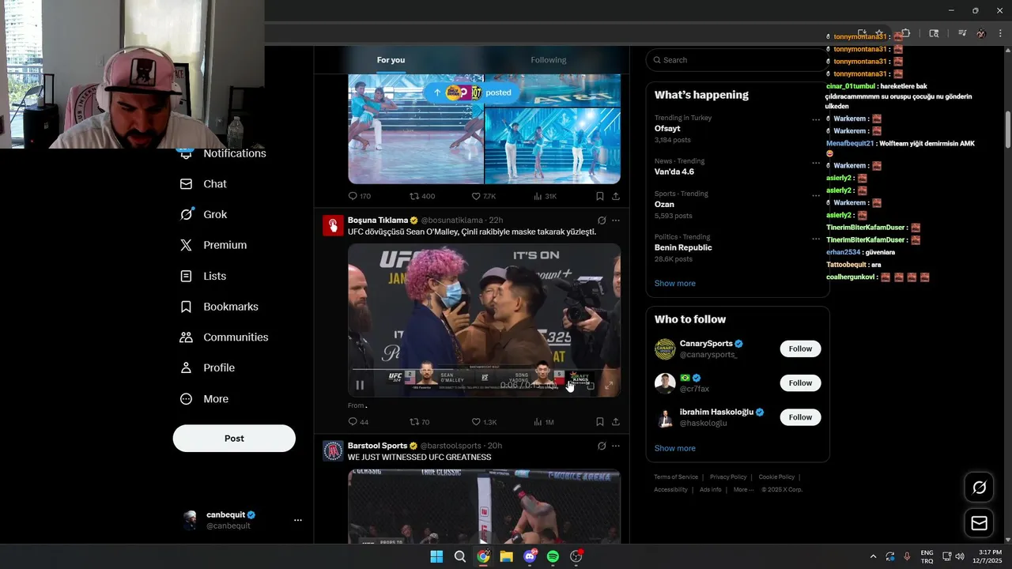The image size is (1012, 569).
Task: Open the More sidebar menu
Action: pos(205,399)
